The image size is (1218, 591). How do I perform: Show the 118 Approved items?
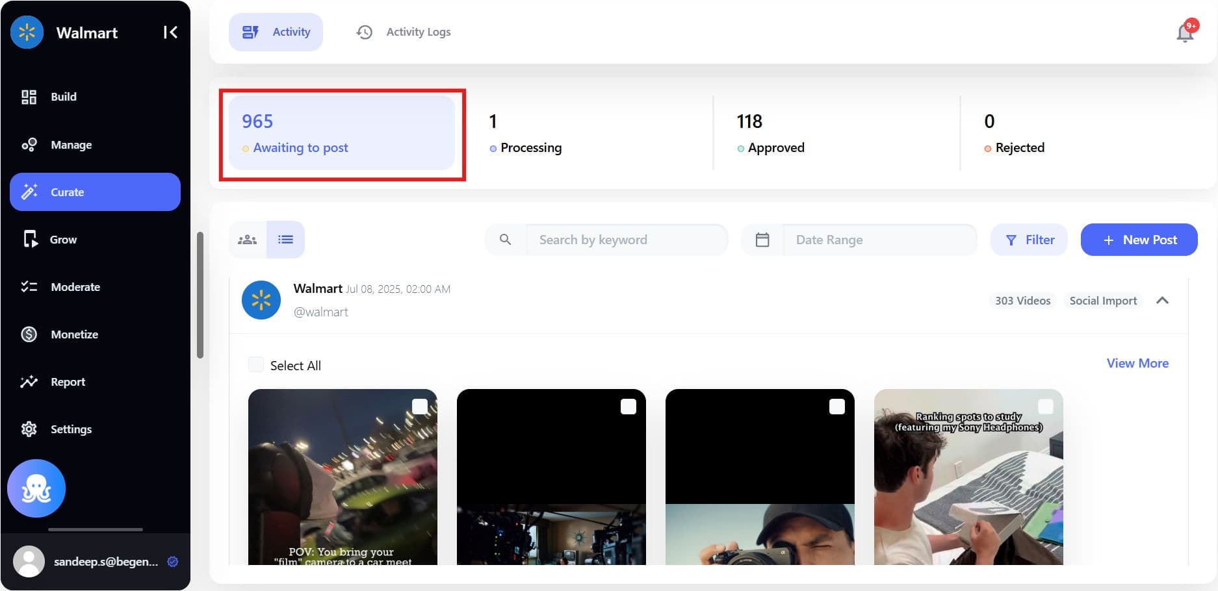click(x=836, y=133)
